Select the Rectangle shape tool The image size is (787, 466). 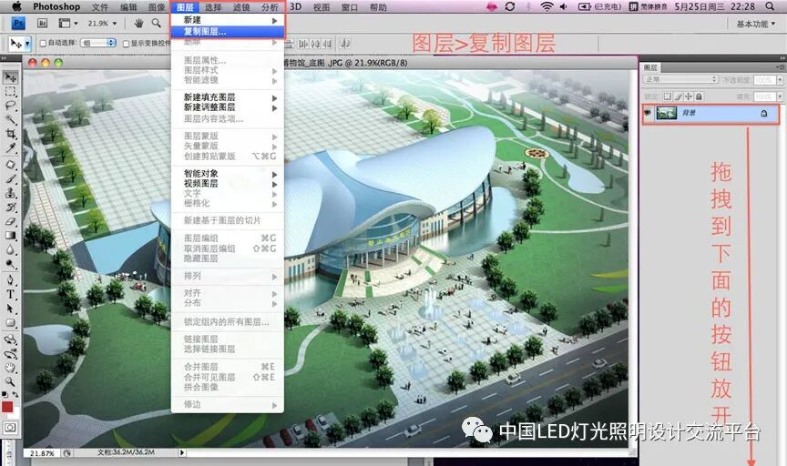(11, 323)
